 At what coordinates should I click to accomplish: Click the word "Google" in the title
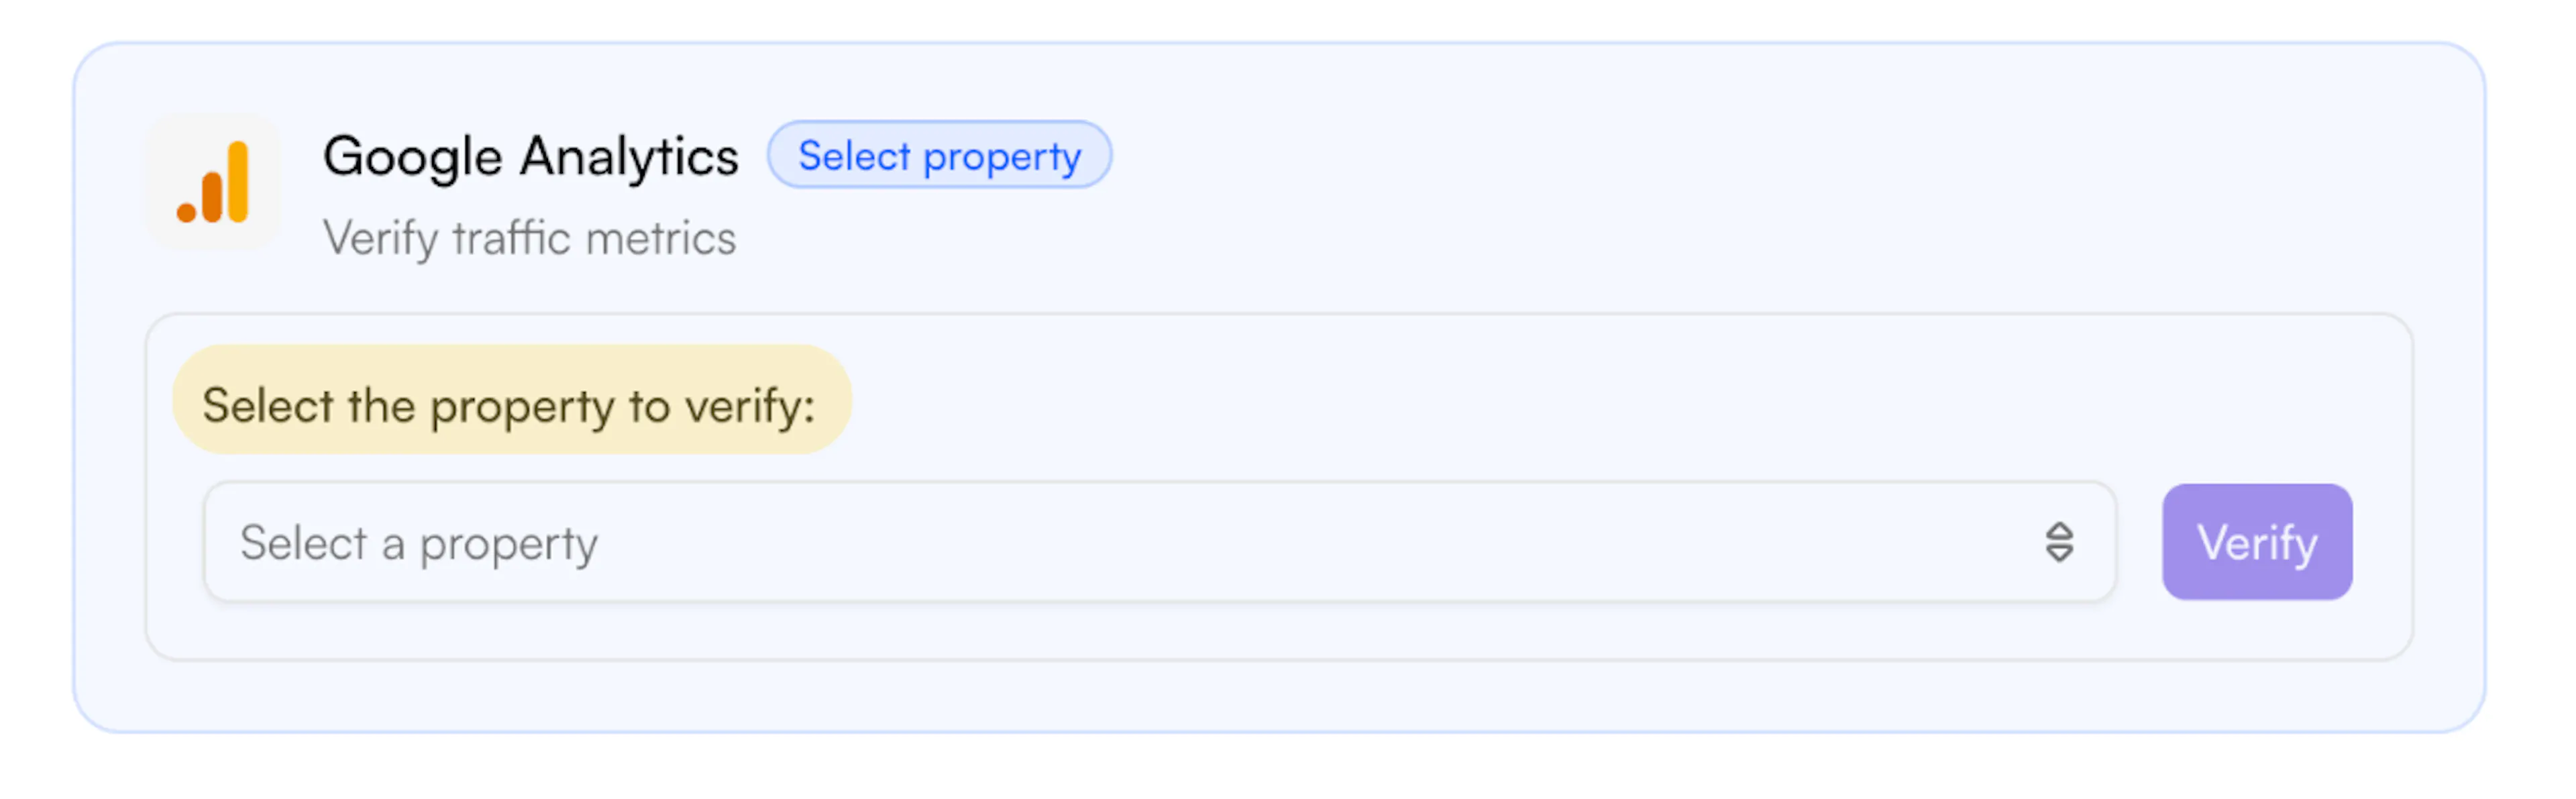point(412,158)
